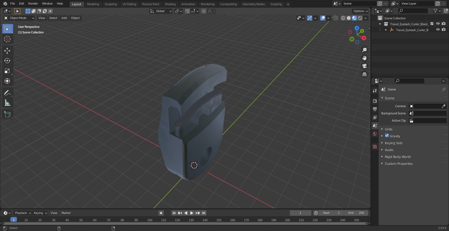Select the Measure tool

(x=7, y=103)
